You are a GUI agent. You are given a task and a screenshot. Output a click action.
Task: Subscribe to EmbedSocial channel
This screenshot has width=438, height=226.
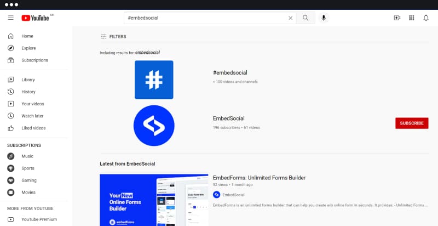[x=412, y=123]
